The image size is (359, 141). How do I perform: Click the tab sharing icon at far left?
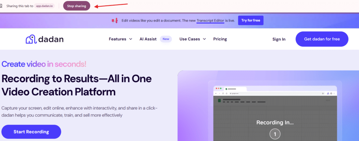[1, 6]
